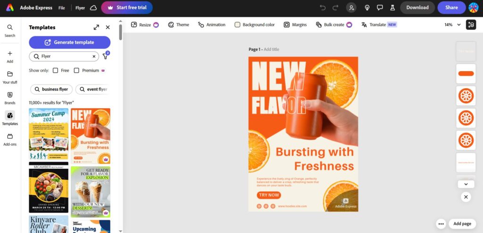Click the TRY NOW button on the flyer

(269, 195)
